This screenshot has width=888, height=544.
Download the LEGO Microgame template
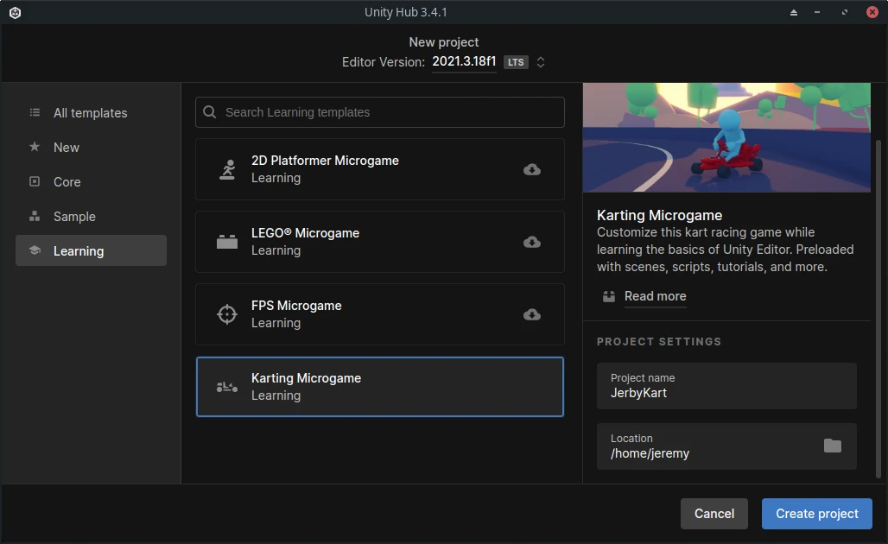(532, 242)
